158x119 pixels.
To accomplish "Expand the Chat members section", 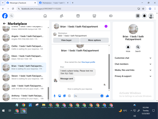I will pos(133,64).
